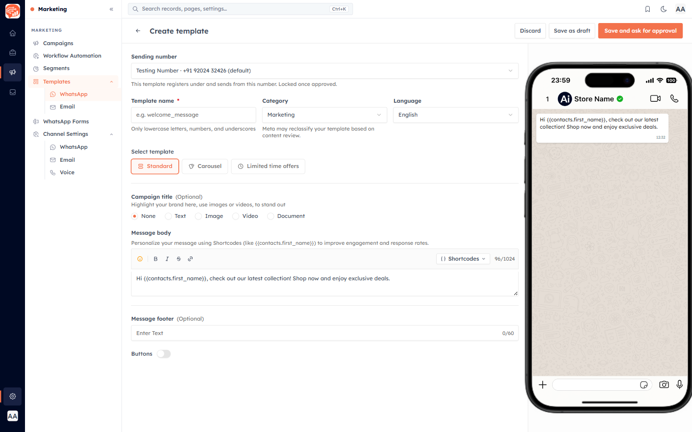
Task: Click the AA avatar at rail bottom
Action: [x=12, y=416]
